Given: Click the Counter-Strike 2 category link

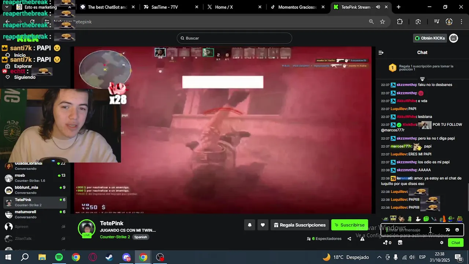Looking at the screenshot, I should click(115, 237).
